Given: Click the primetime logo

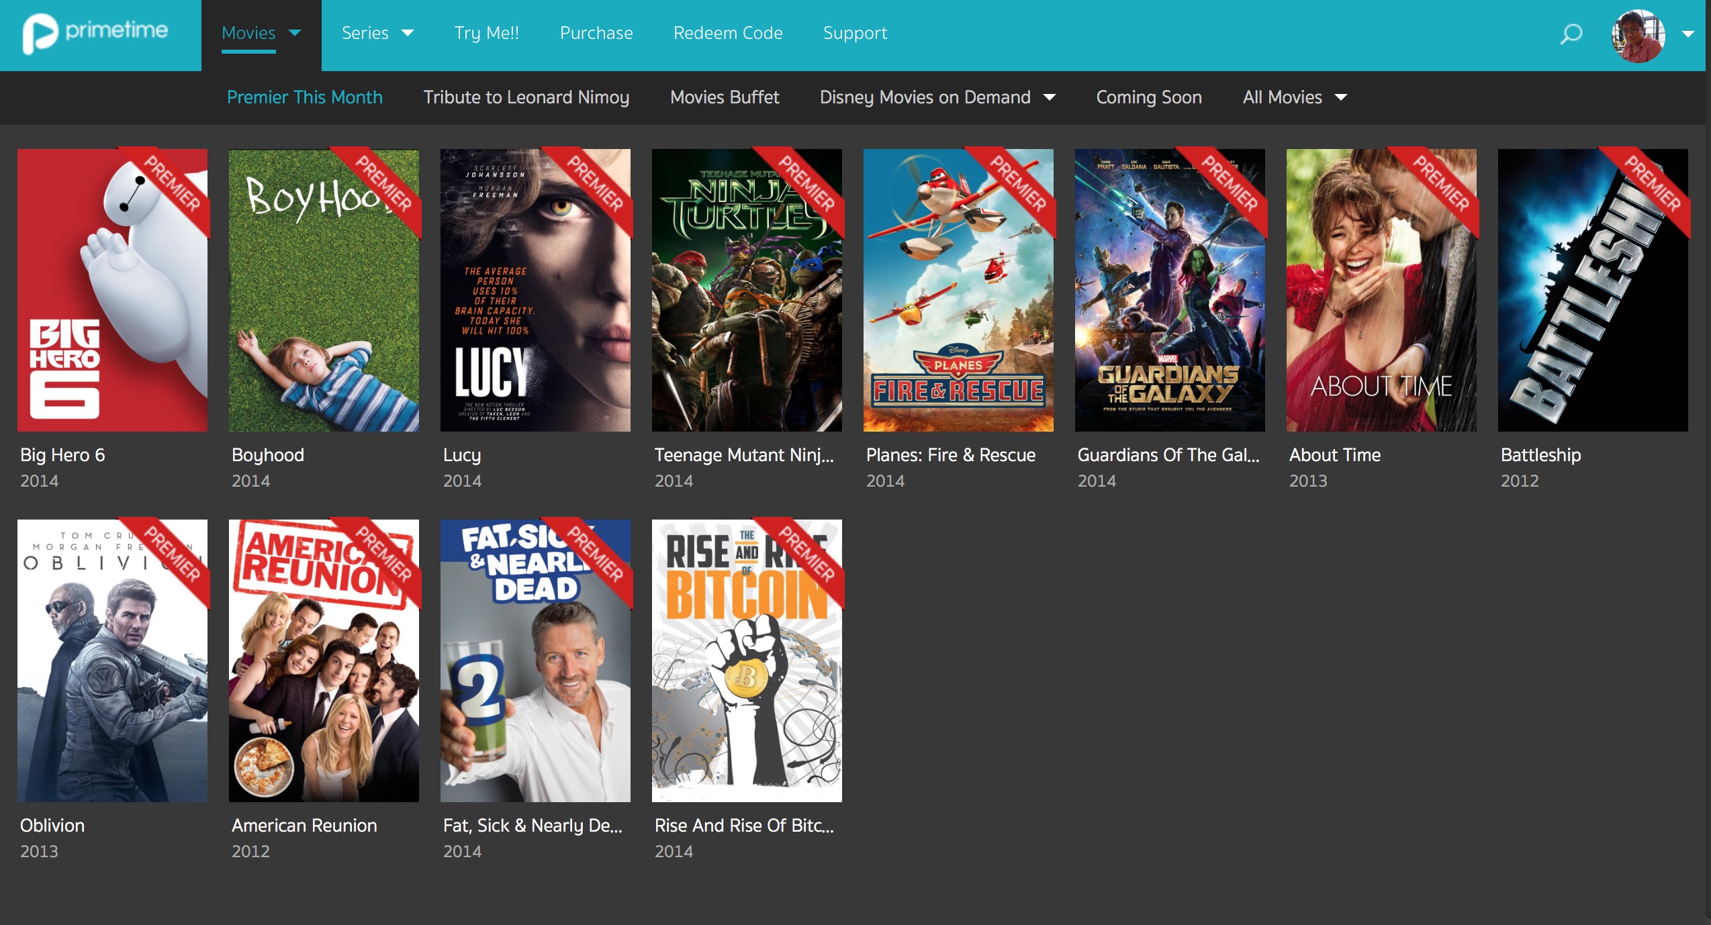Looking at the screenshot, I should pos(95,33).
